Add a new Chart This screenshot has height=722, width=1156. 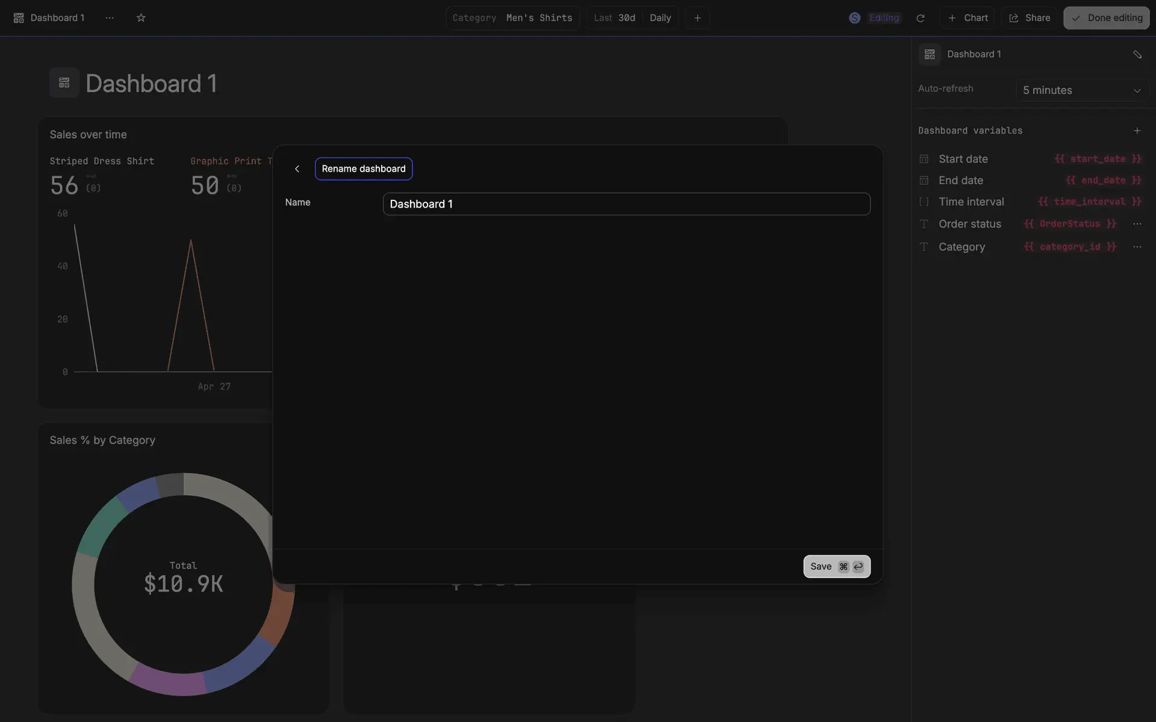968,18
